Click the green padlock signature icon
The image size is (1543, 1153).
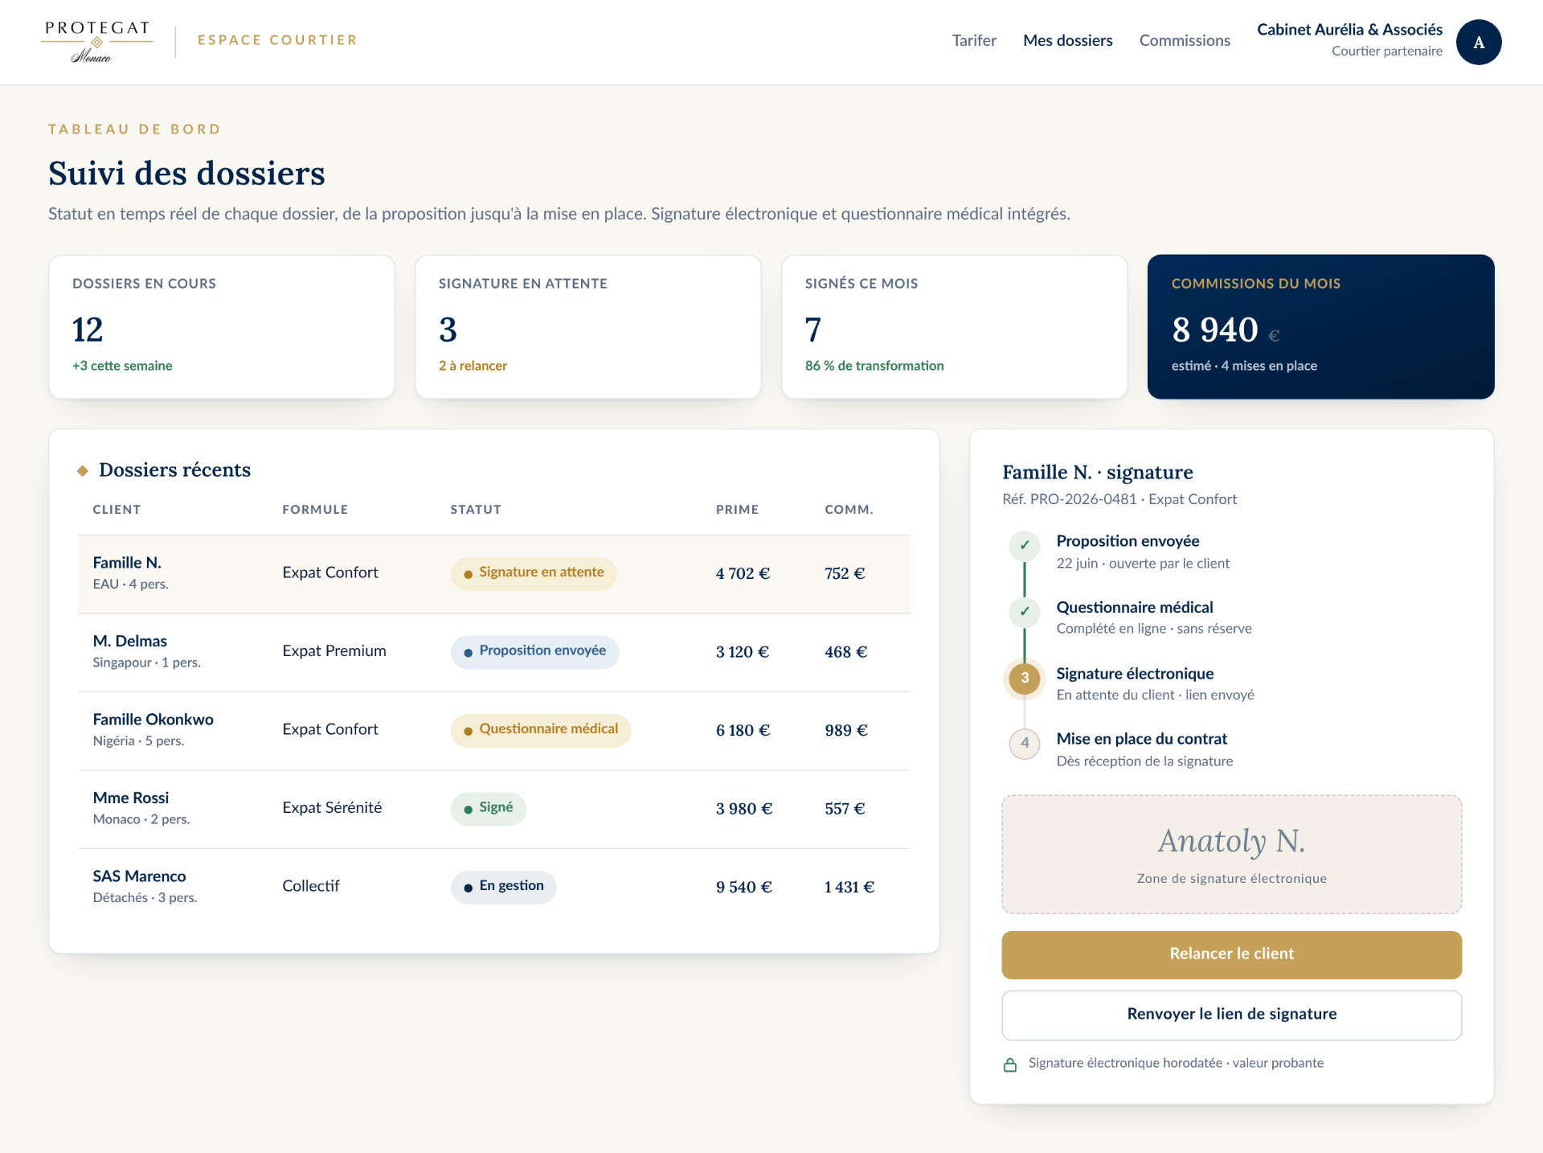(1010, 1065)
